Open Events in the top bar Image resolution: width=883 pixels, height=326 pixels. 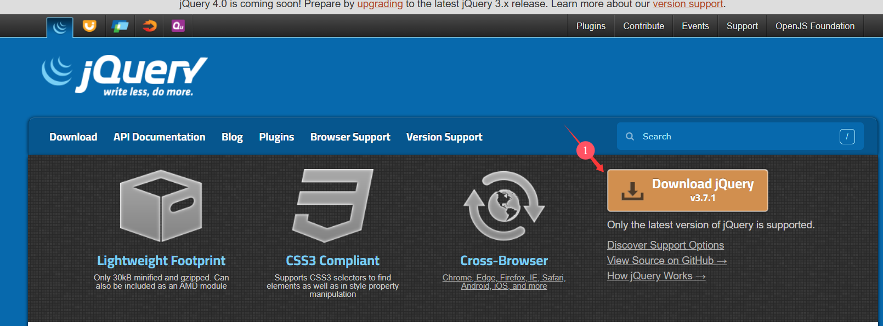coord(695,26)
